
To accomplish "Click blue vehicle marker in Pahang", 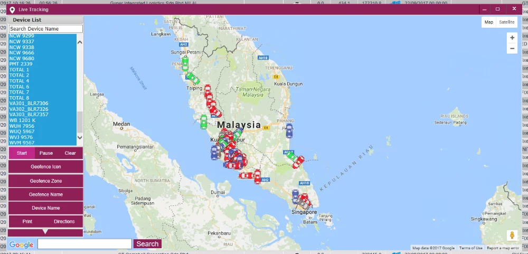I will (289, 131).
